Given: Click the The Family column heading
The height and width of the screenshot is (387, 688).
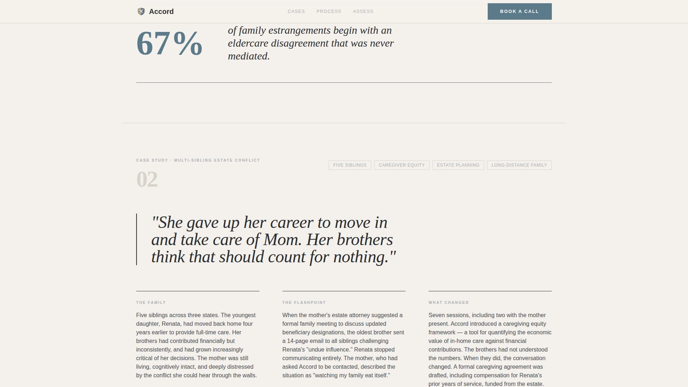Looking at the screenshot, I should tap(151, 302).
